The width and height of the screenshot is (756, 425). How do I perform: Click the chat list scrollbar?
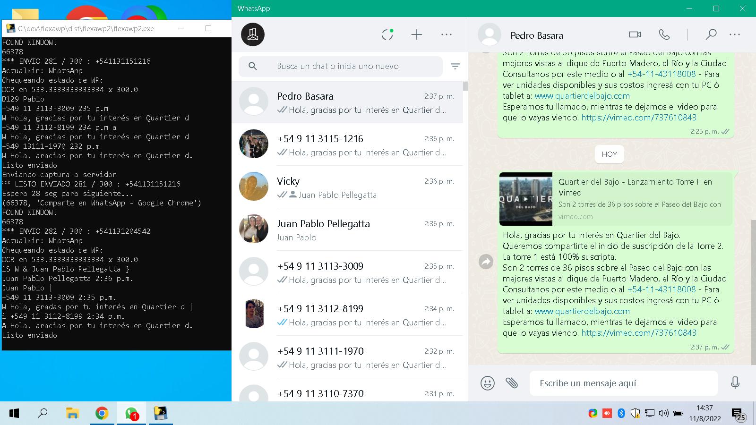[x=465, y=85]
